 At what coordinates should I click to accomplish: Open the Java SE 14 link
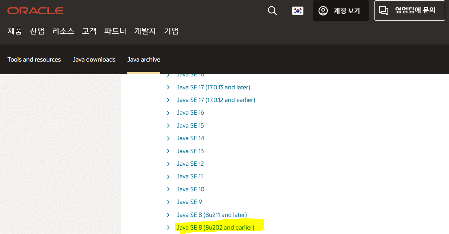pos(191,138)
